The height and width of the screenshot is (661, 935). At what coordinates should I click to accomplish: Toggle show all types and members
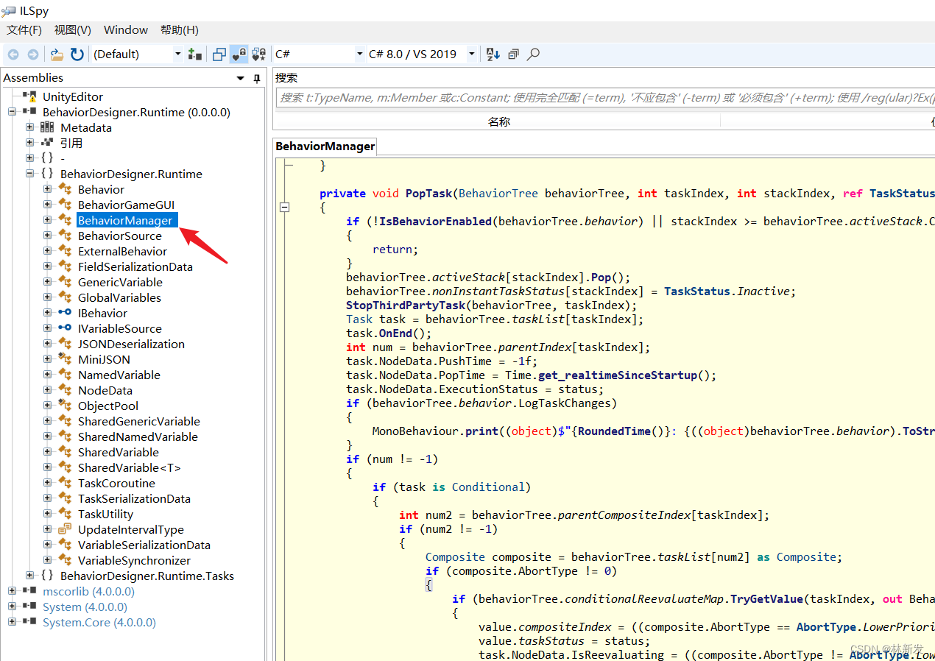pos(258,54)
